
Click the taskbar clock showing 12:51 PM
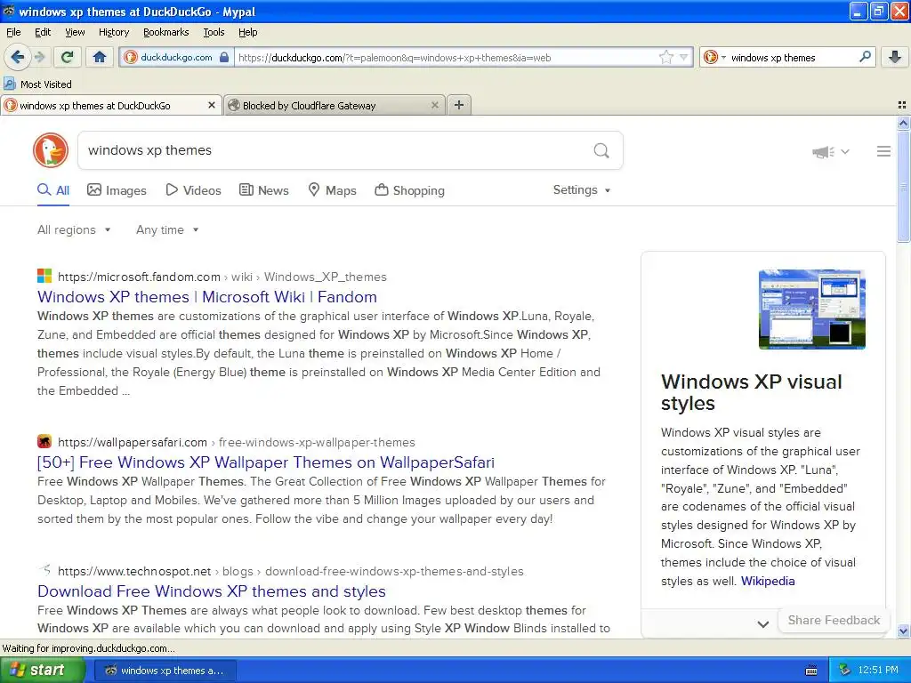pos(878,670)
